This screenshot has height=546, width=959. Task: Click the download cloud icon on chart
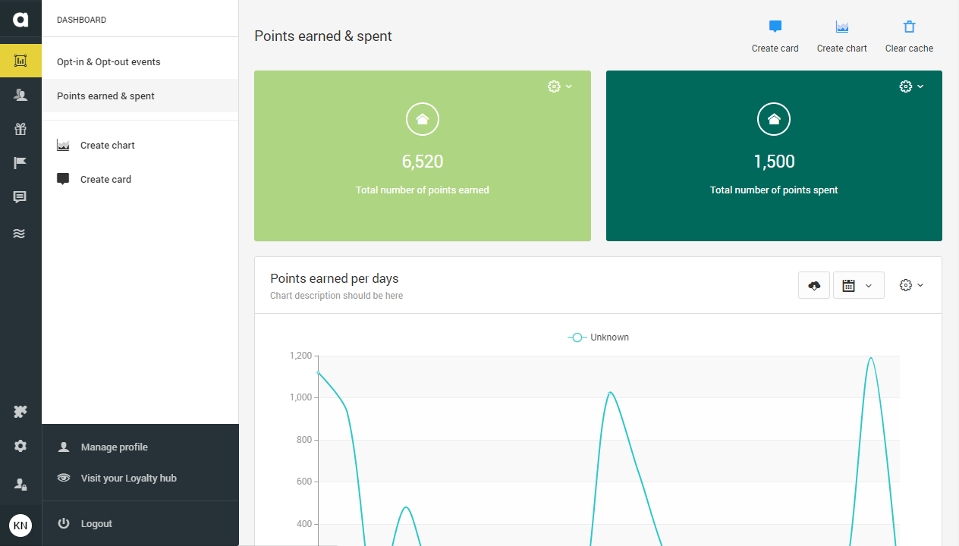[x=814, y=285]
